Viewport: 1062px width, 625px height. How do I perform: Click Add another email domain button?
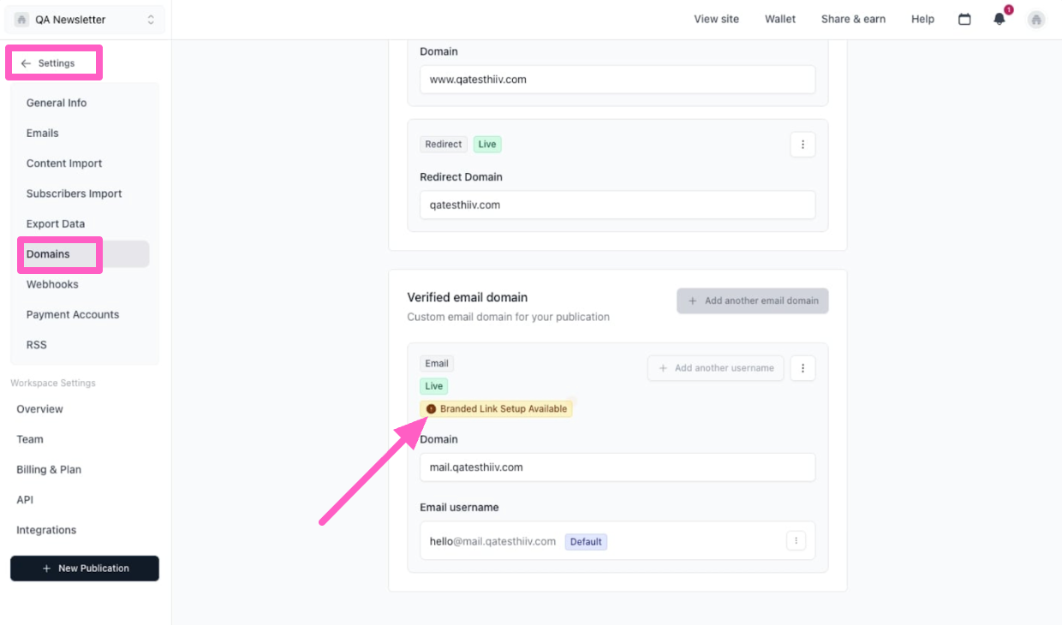752,301
